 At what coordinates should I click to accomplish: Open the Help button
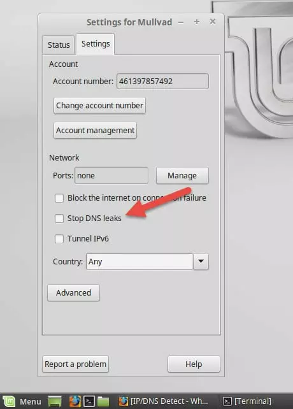click(194, 364)
